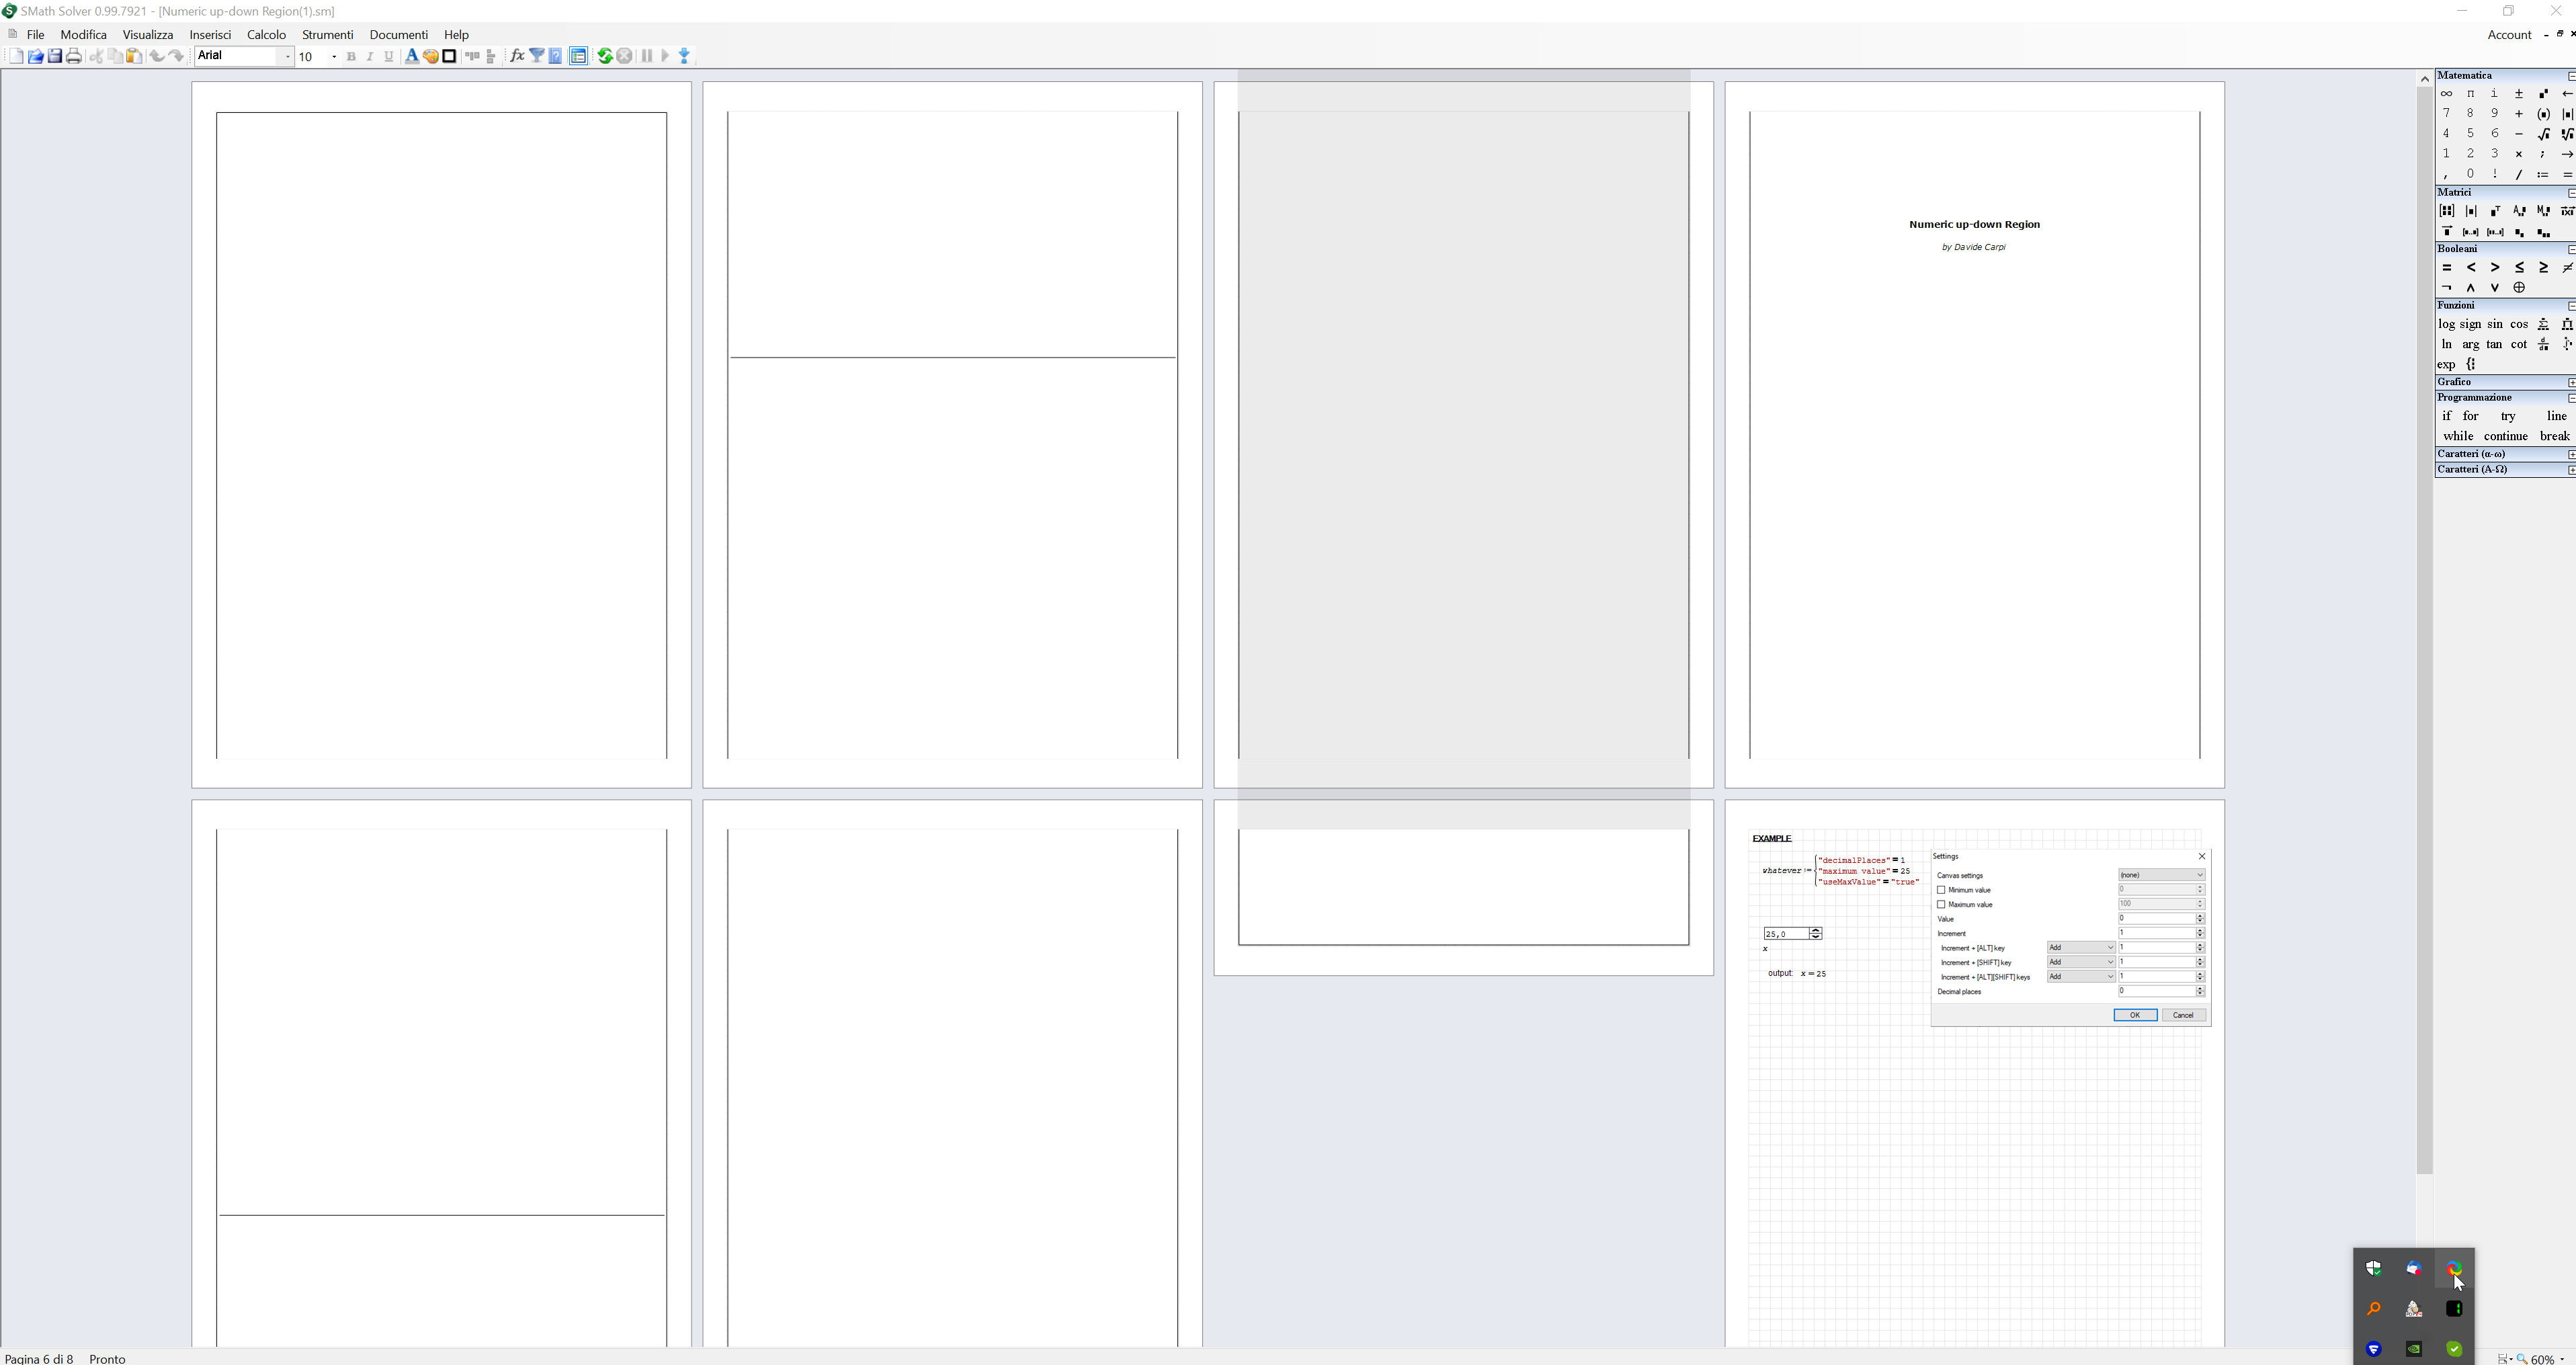
Task: Insert the infinity symbol from Matematica panel
Action: click(x=2447, y=93)
